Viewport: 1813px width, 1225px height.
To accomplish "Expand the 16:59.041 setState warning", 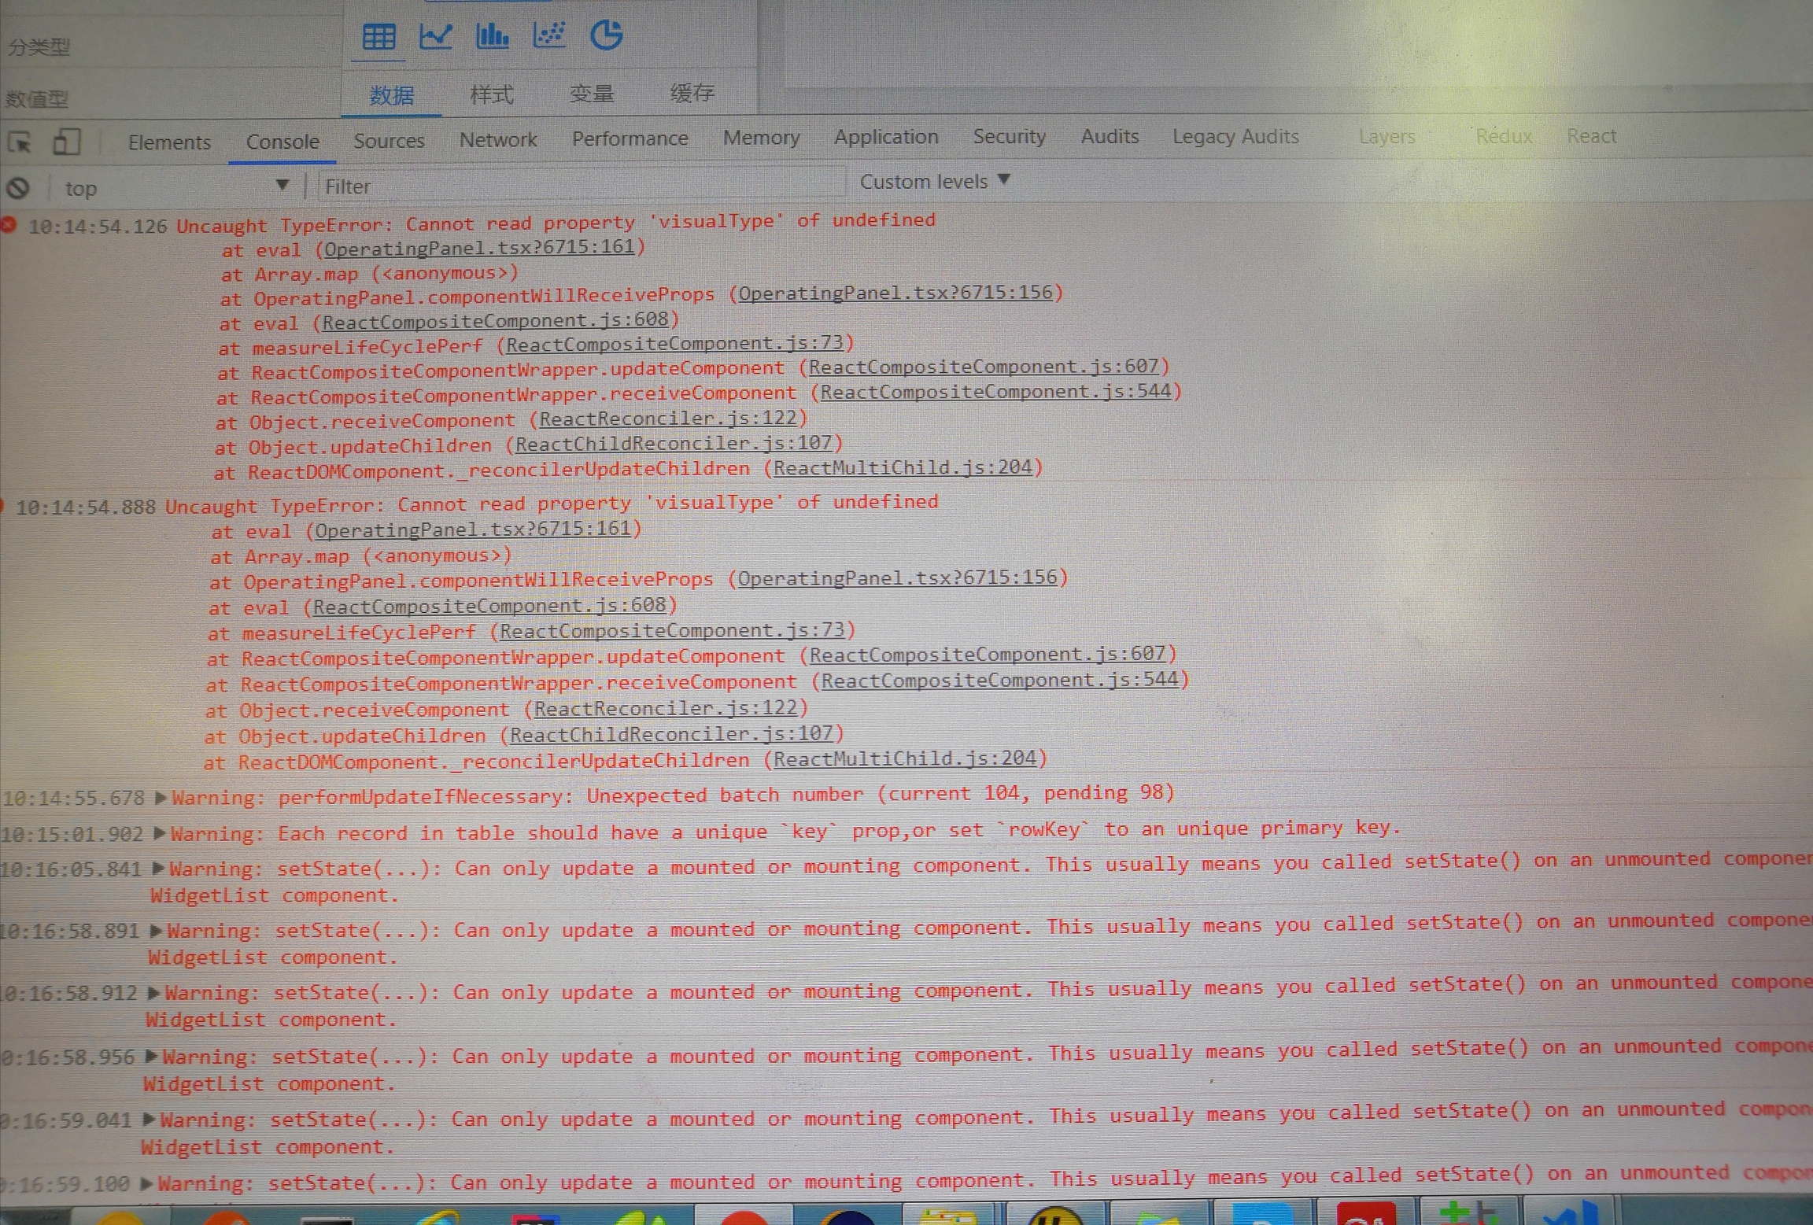I will [149, 1119].
